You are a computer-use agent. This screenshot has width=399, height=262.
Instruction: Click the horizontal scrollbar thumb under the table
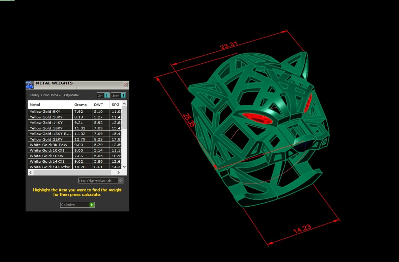click(72, 173)
